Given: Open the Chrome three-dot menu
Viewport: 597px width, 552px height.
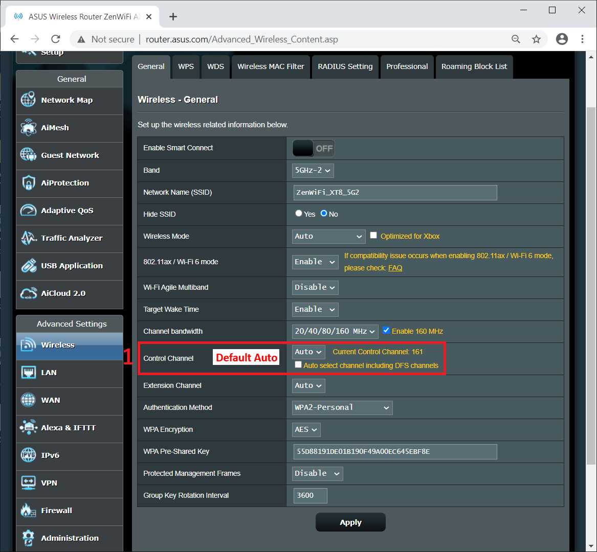Looking at the screenshot, I should [582, 39].
